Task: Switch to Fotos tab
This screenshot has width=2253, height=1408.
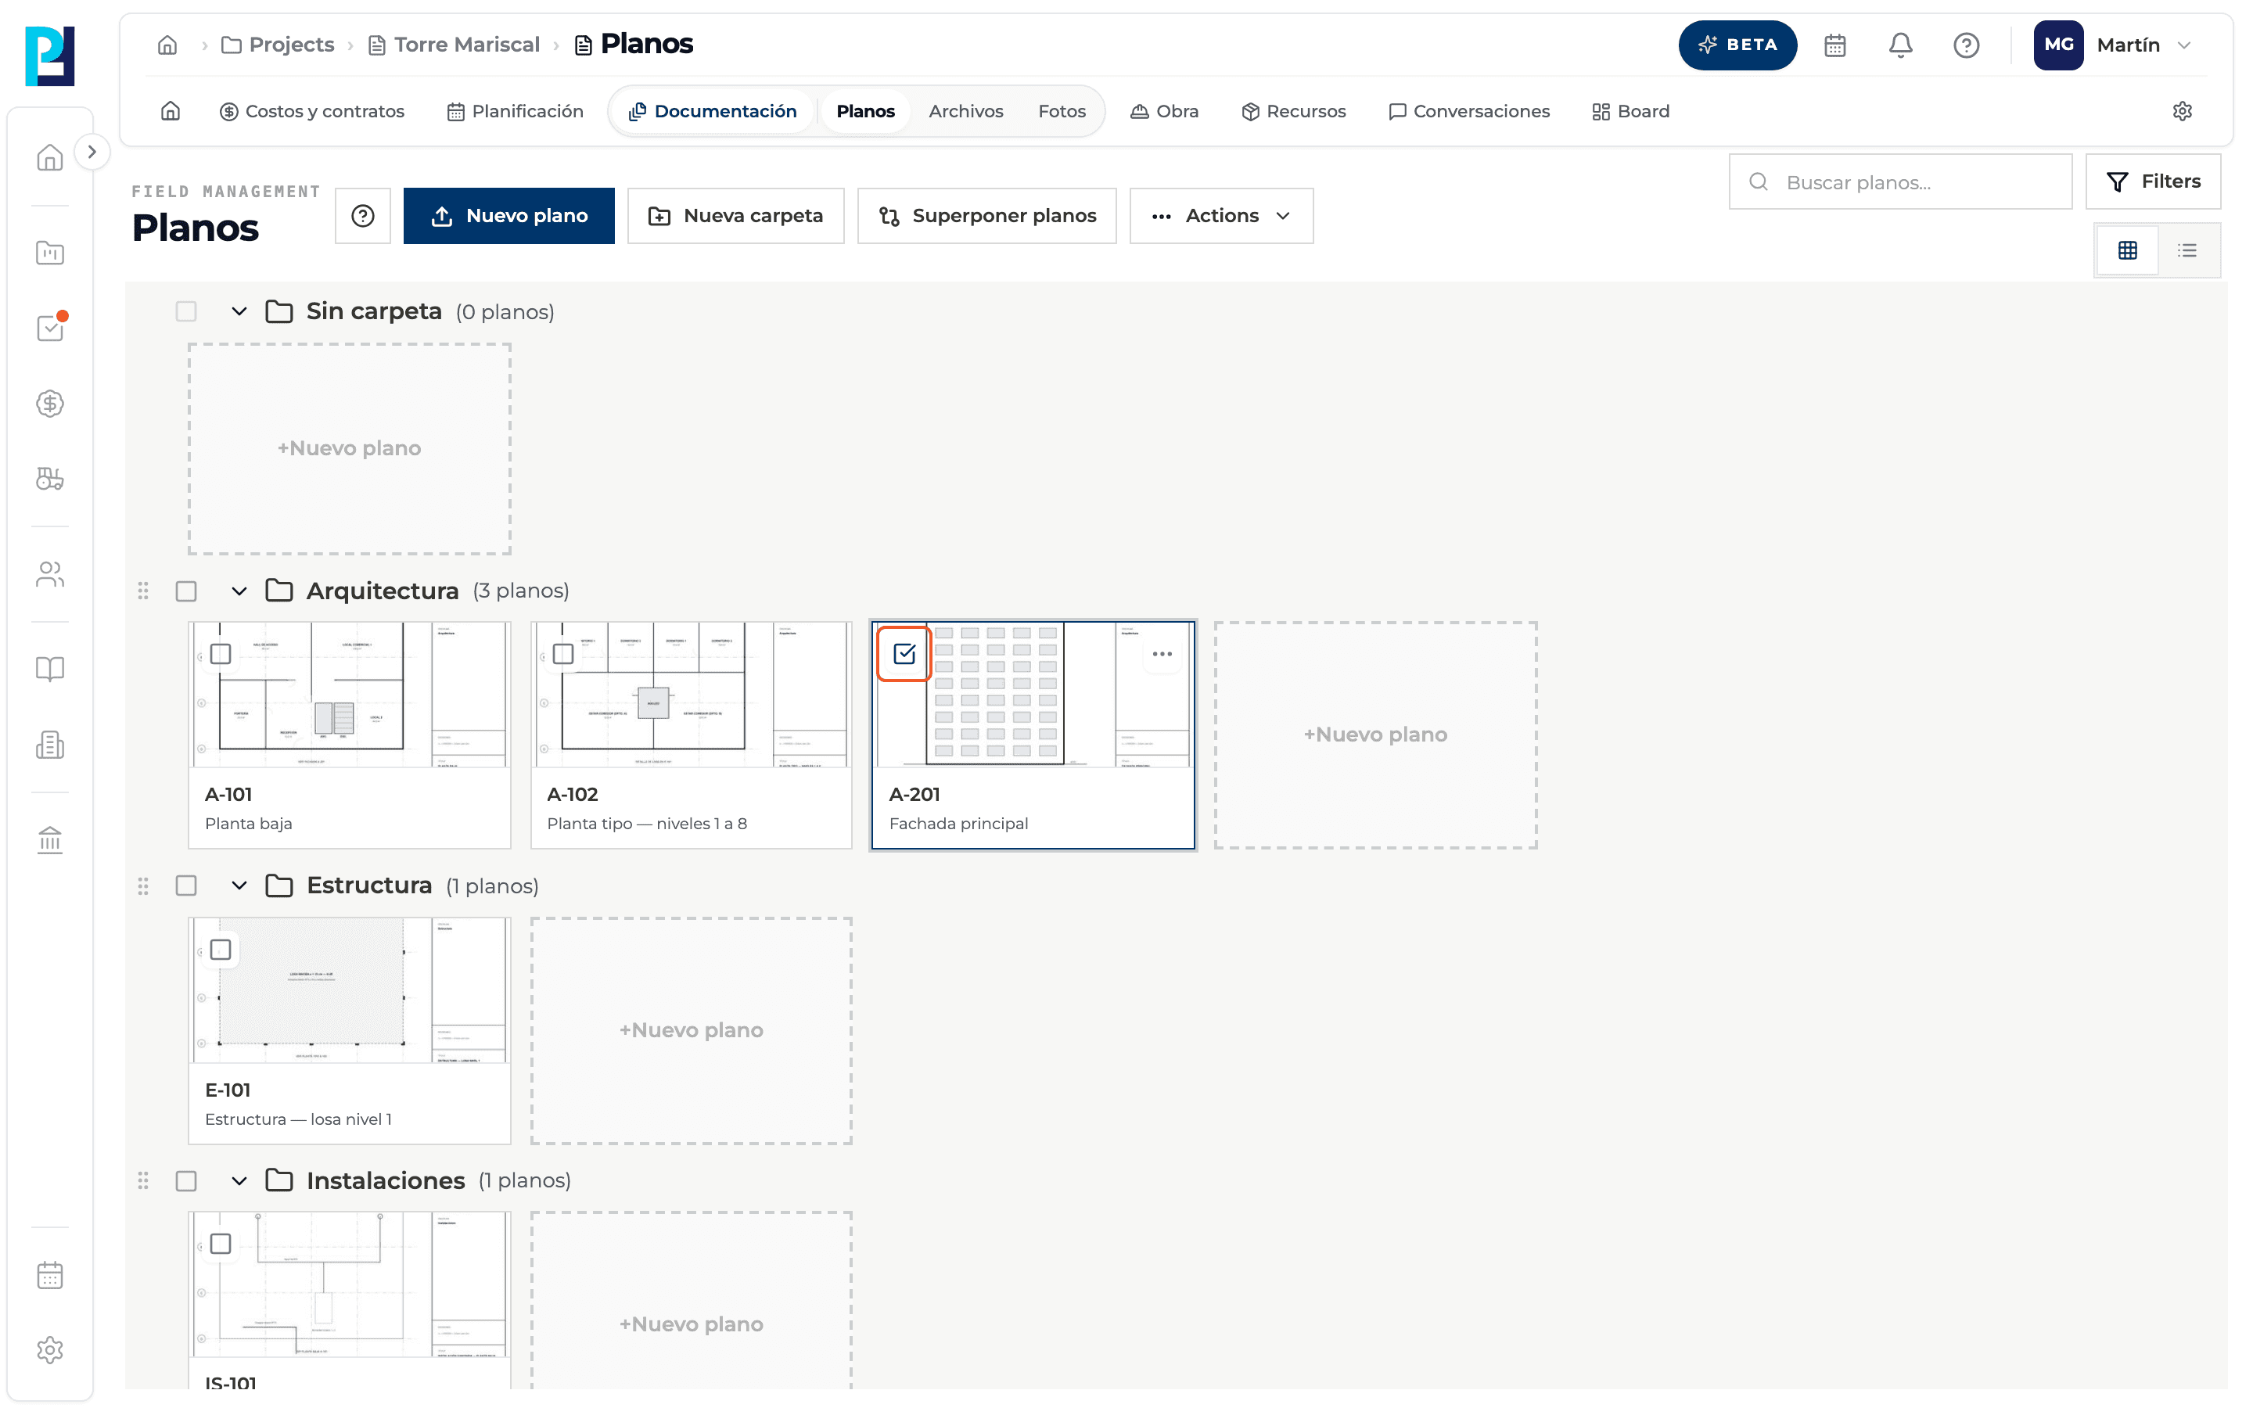Action: click(x=1062, y=111)
